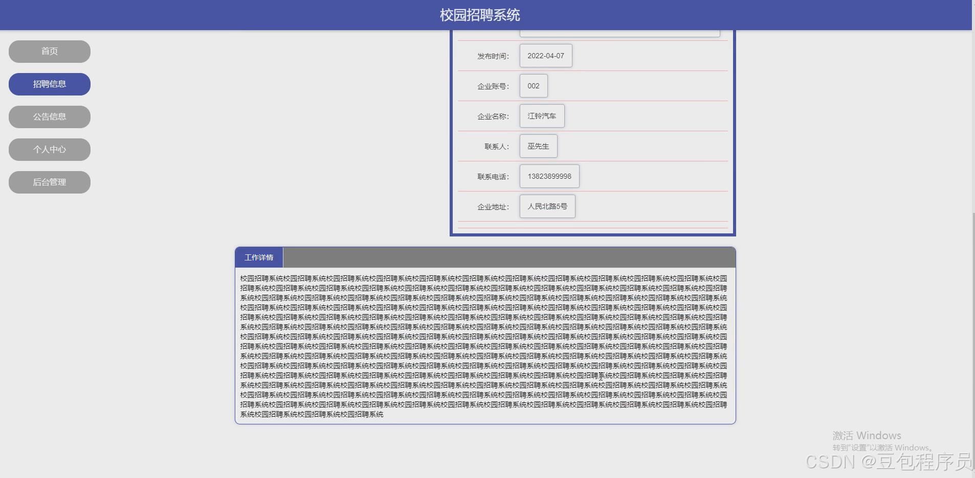Click the 联系人: label
The height and width of the screenshot is (478, 975).
(497, 147)
